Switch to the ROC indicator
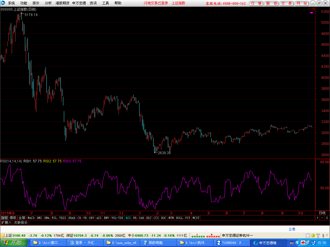The image size is (330, 247). click(x=164, y=218)
